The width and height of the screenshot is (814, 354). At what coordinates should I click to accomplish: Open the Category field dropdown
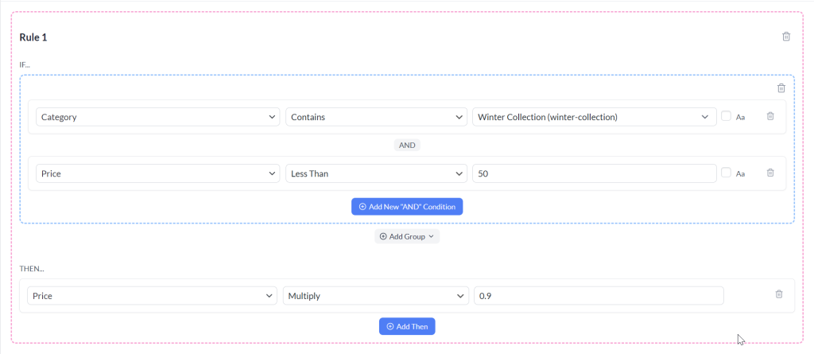pyautogui.click(x=158, y=117)
